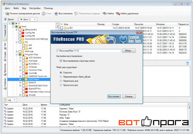Screen dimensions: 193x134
Task: Check the CCleaner folder checkbox
Action: pyautogui.click(x=23, y=67)
